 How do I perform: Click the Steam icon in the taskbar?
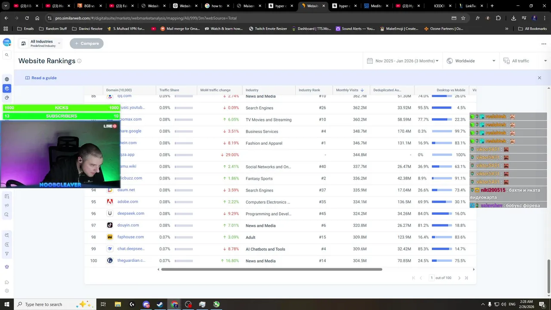(x=160, y=304)
